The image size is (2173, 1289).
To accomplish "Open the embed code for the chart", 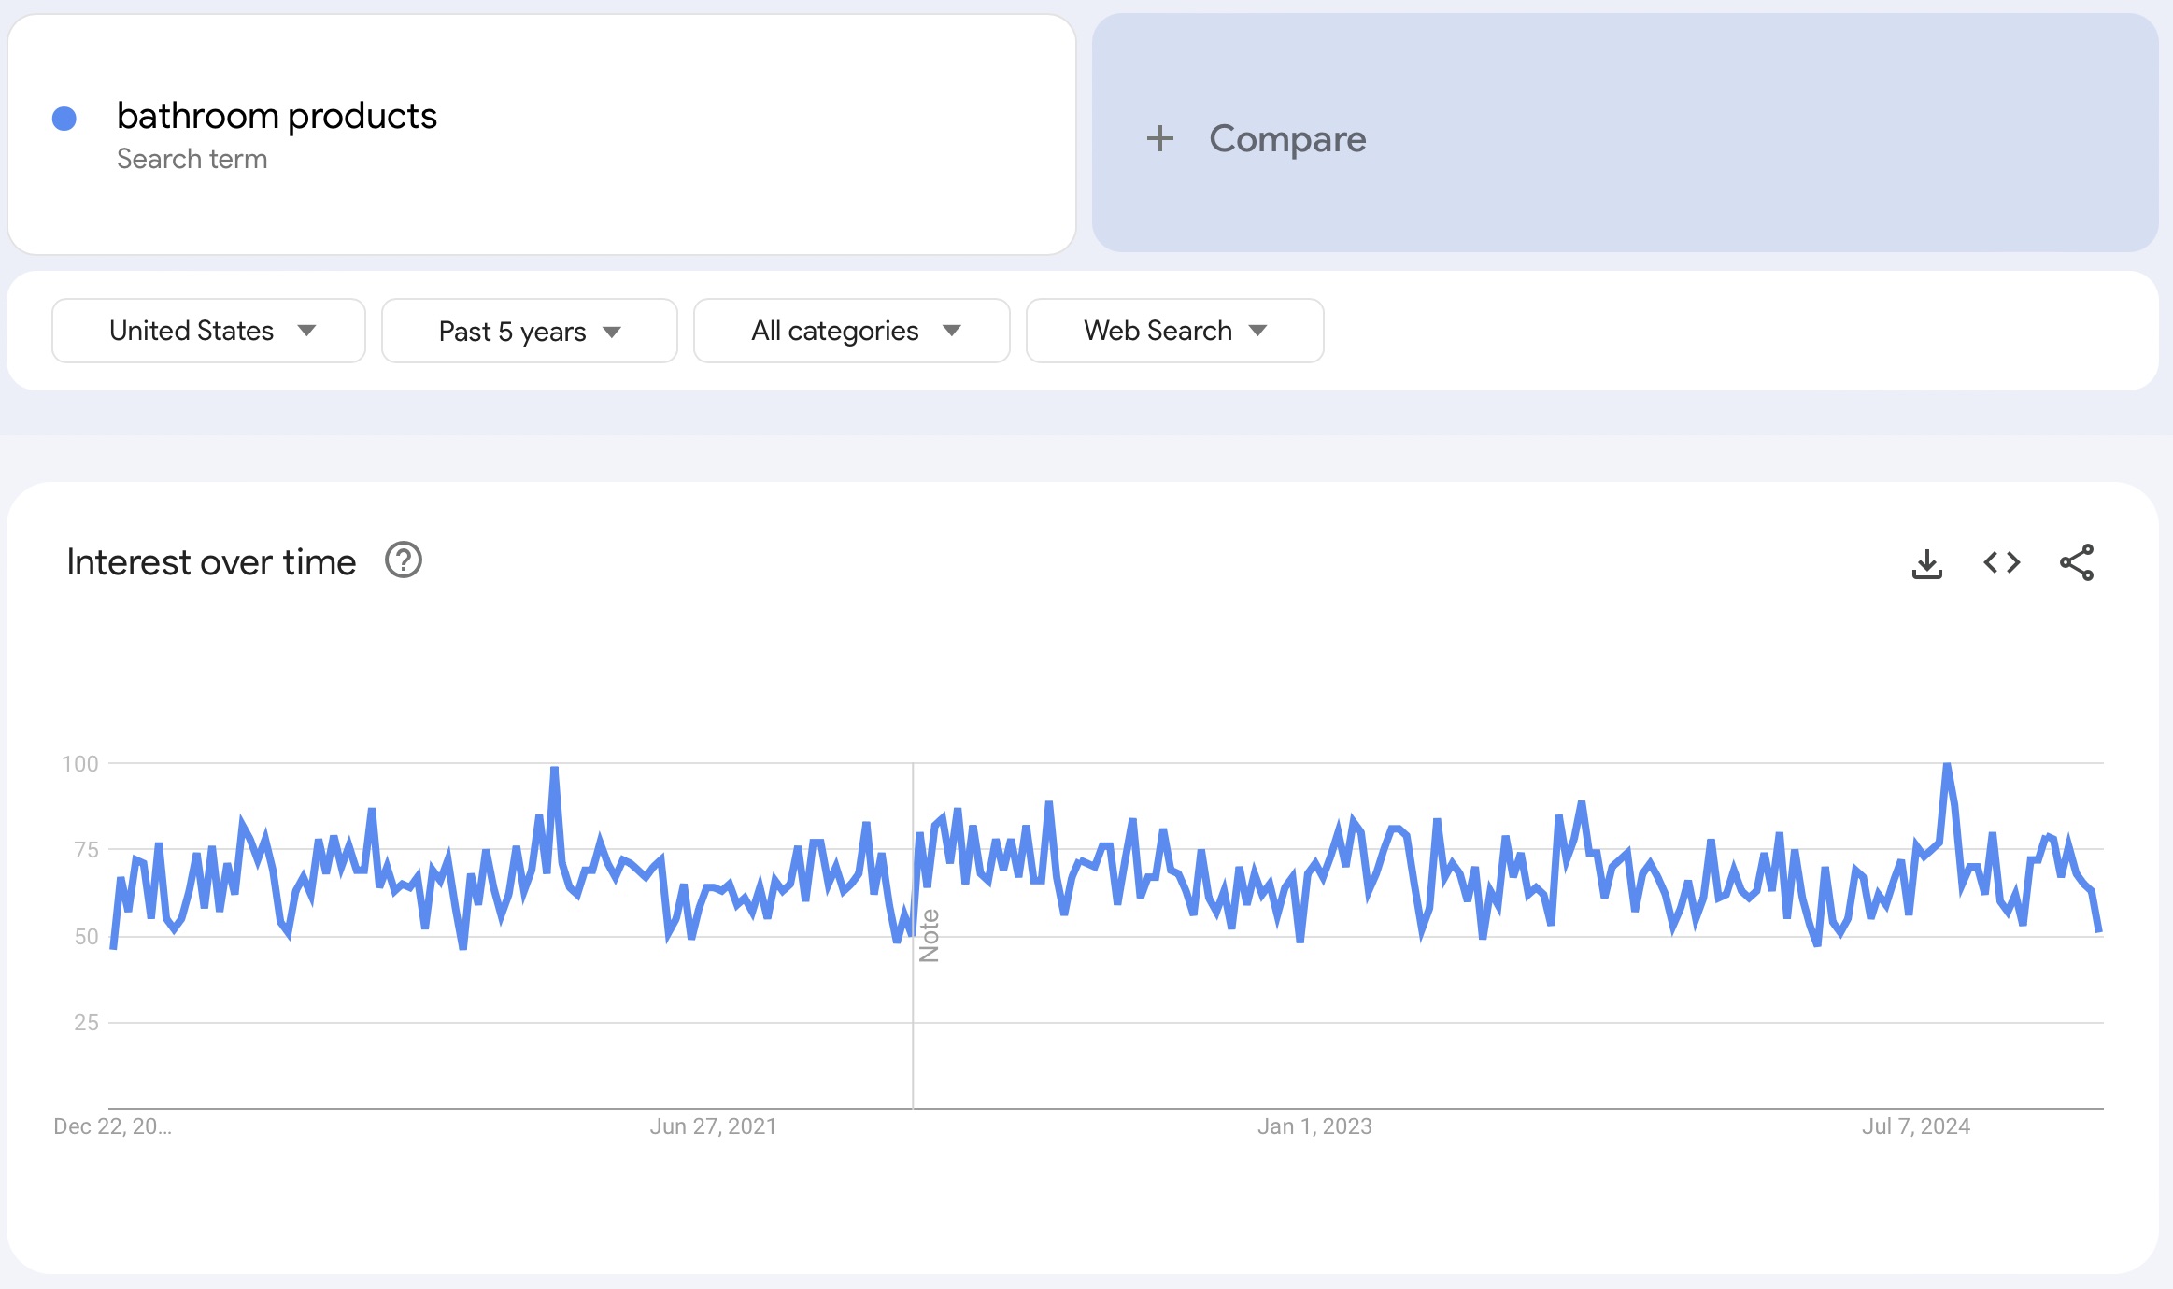I will coord(2001,561).
